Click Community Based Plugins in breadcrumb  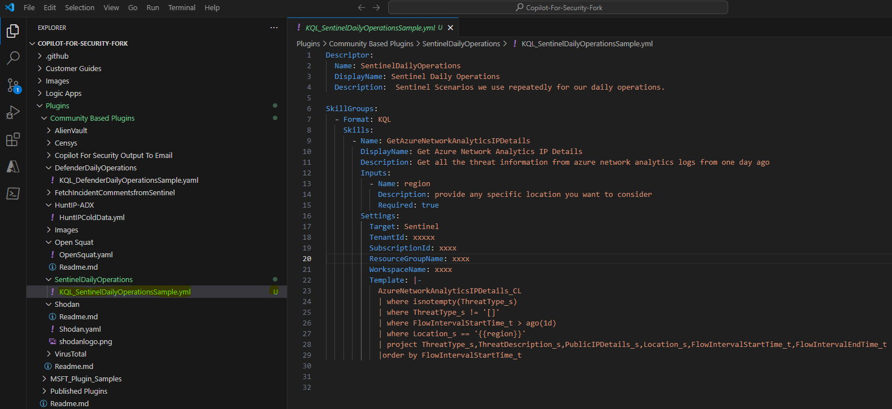click(x=371, y=44)
